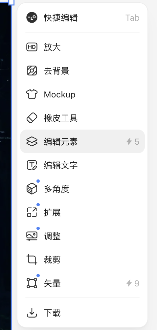Click the lightning 9 credits badge on 矢量

[133, 283]
